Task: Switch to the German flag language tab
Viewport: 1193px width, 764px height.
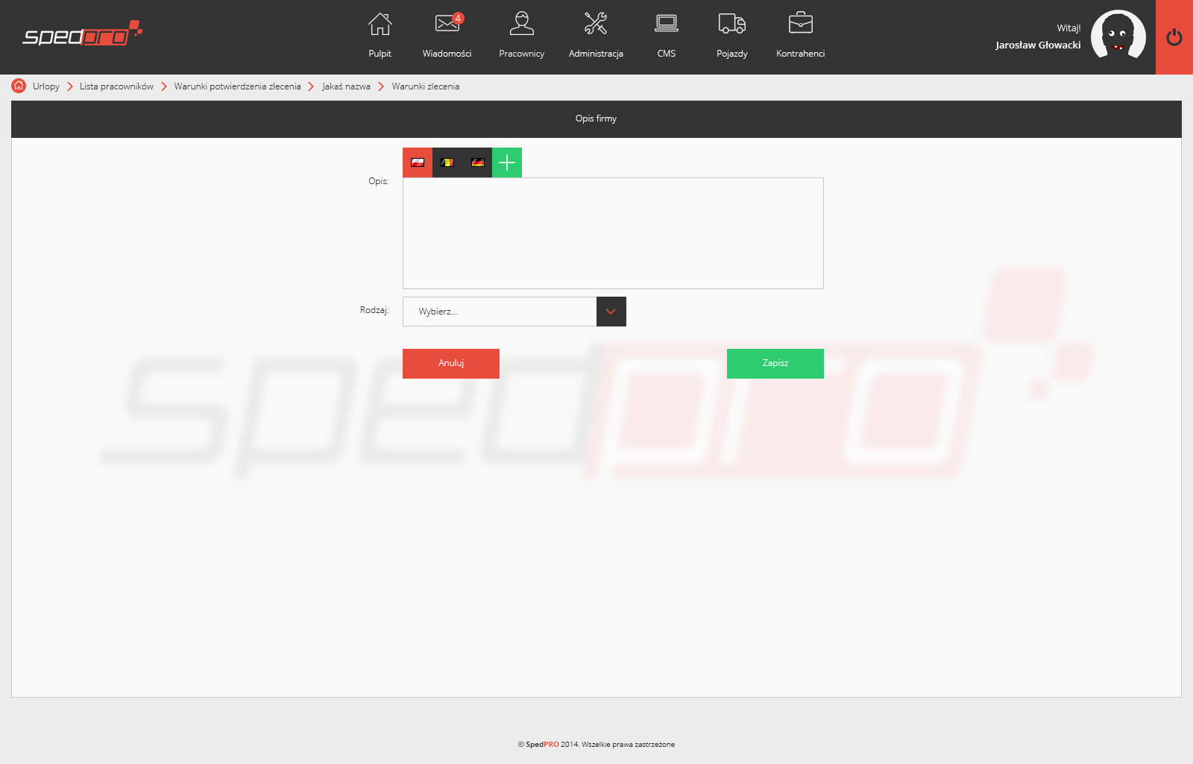Action: (477, 162)
